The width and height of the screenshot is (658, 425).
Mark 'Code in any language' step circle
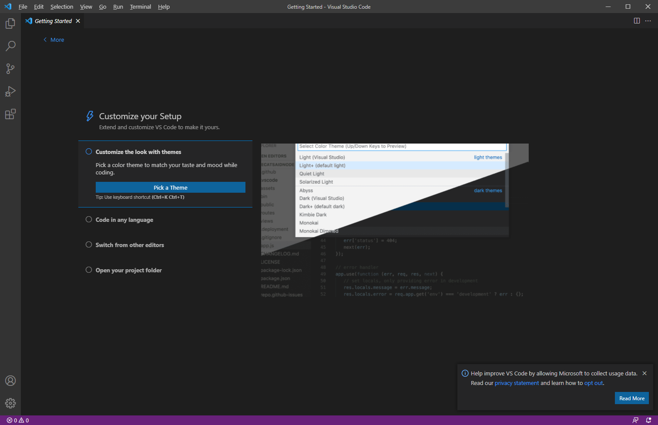[x=89, y=220]
